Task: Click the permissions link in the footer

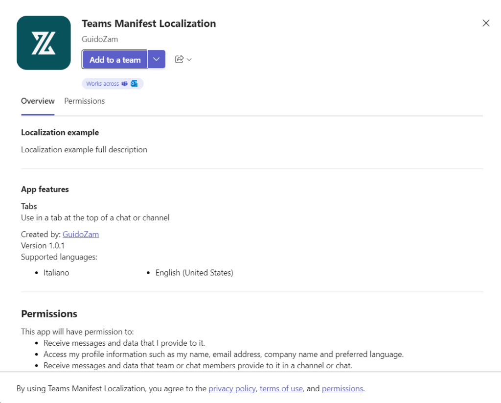Action: (x=342, y=388)
